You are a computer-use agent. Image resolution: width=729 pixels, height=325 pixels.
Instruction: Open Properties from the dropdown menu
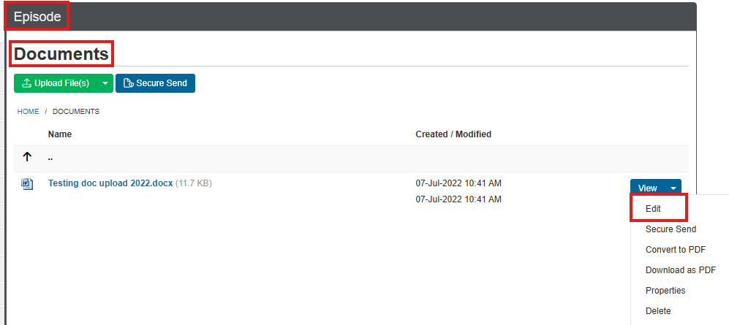click(665, 290)
